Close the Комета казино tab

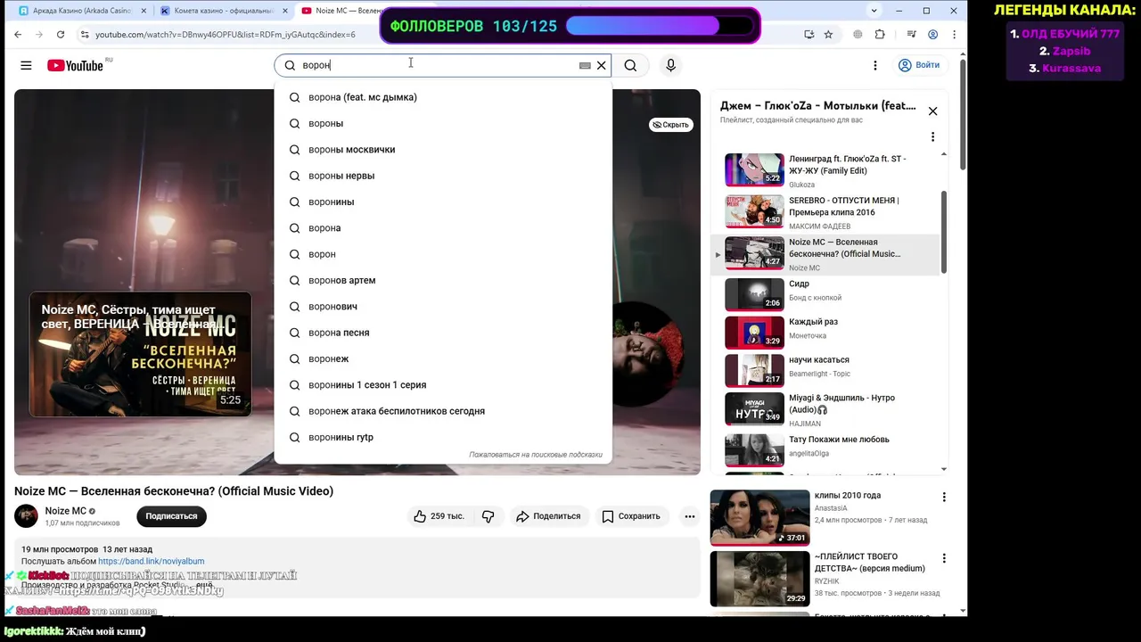(x=283, y=11)
